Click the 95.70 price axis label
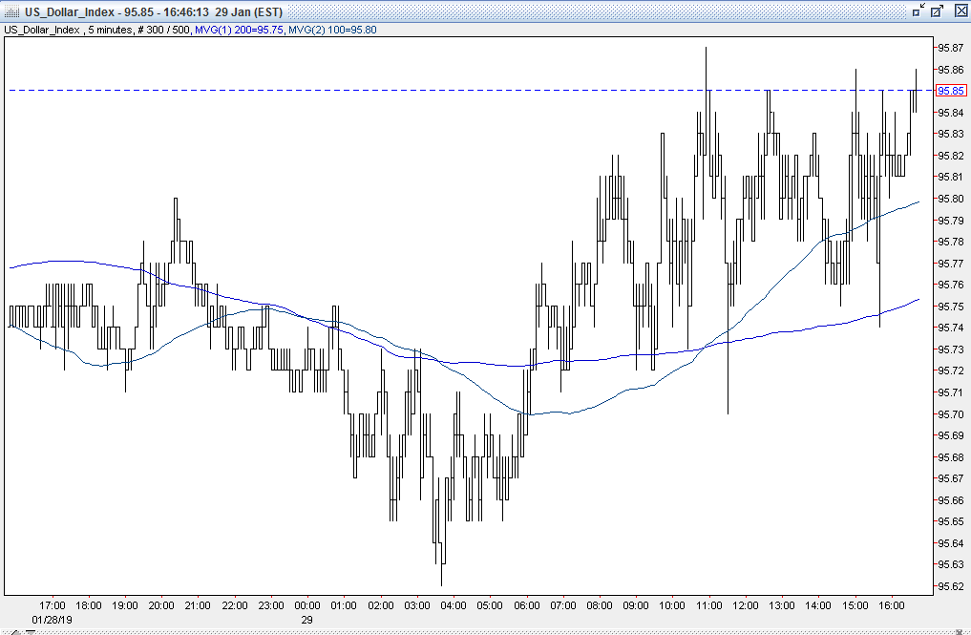971x635 pixels. (x=951, y=413)
